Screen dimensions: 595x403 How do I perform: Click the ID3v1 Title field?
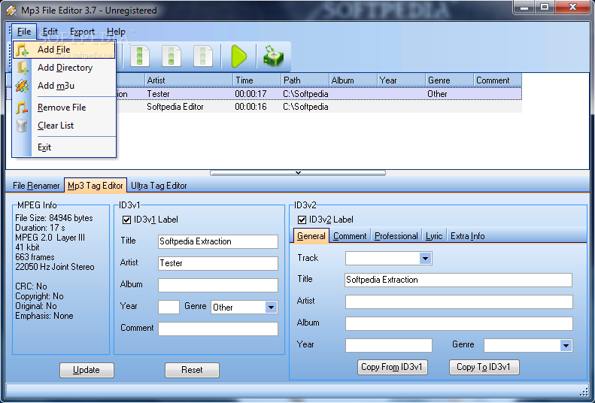[x=218, y=241]
